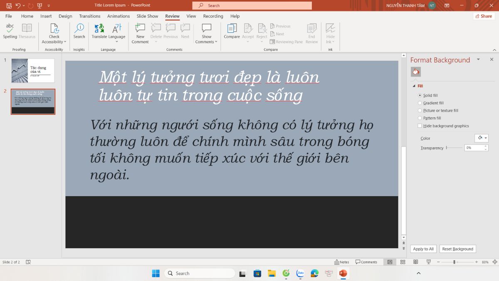Image resolution: width=499 pixels, height=281 pixels.
Task: Switch to Slide Sorter view
Action: tap(403, 262)
